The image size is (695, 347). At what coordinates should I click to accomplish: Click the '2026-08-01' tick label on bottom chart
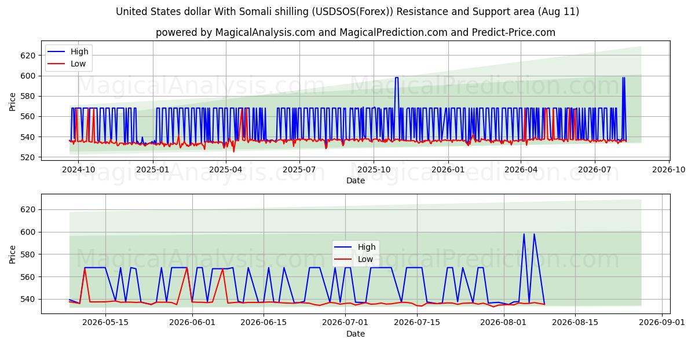click(x=504, y=323)
